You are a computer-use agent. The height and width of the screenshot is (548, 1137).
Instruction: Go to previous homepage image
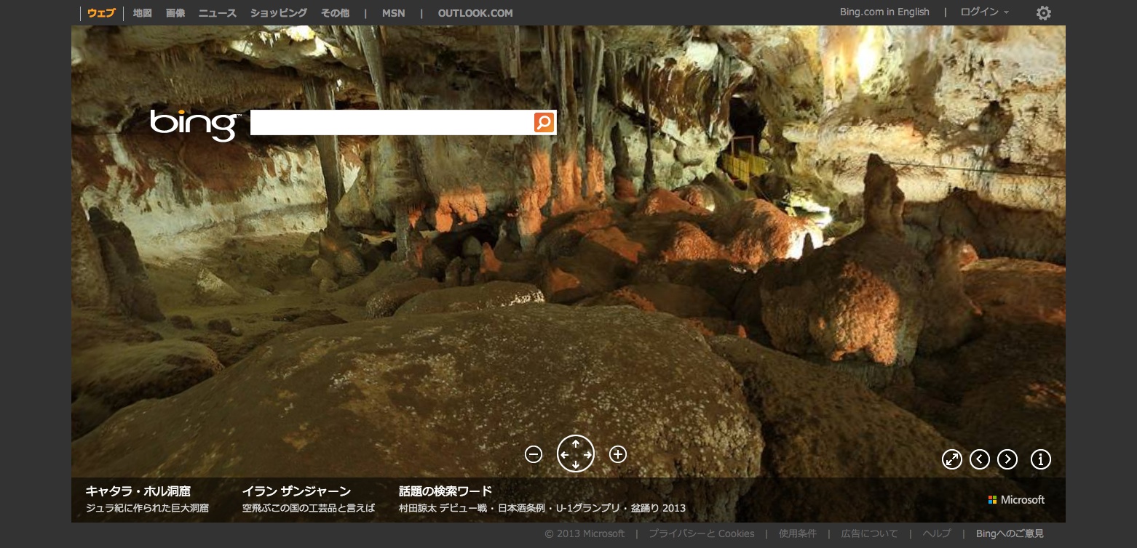tap(980, 459)
